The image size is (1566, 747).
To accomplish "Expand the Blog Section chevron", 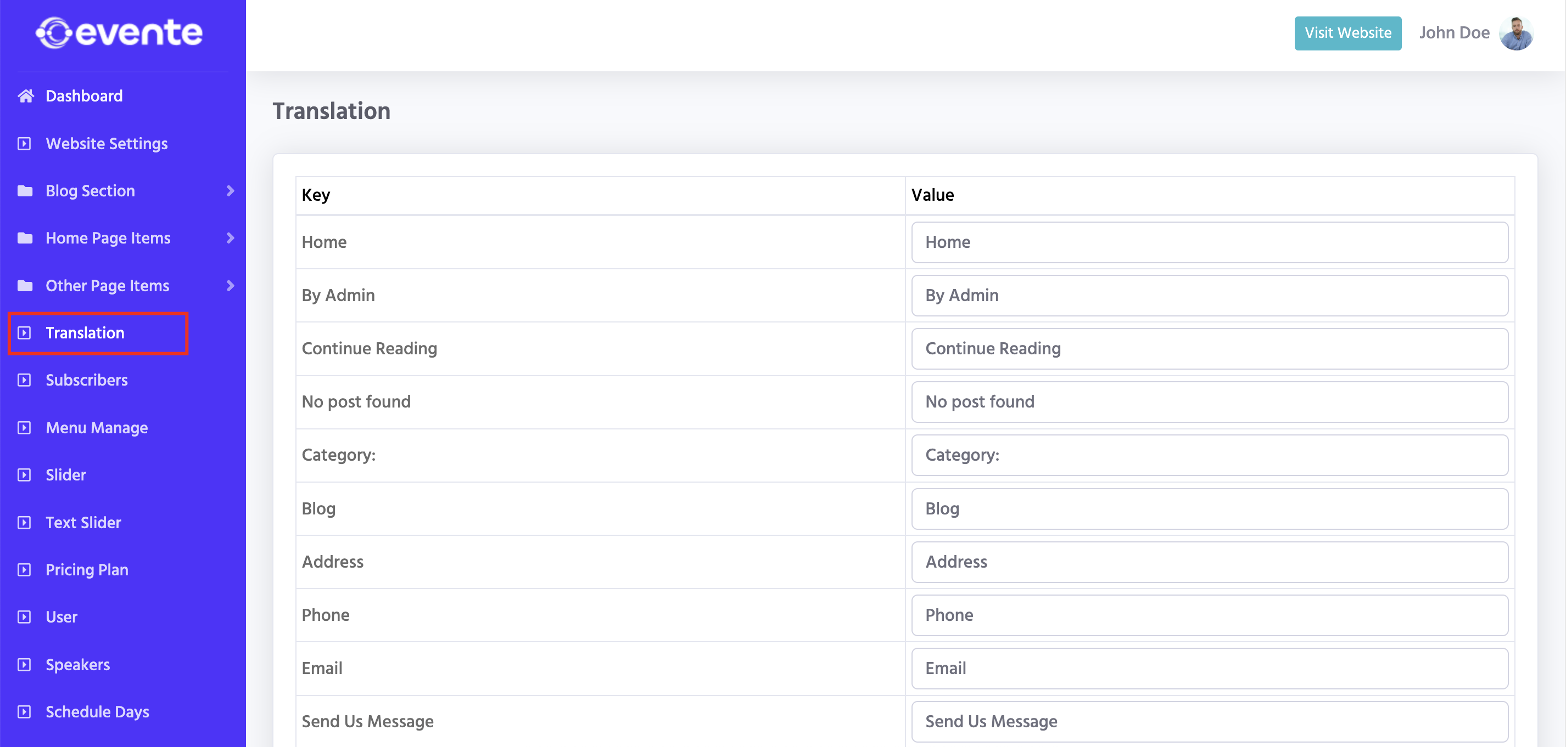I will click(230, 191).
